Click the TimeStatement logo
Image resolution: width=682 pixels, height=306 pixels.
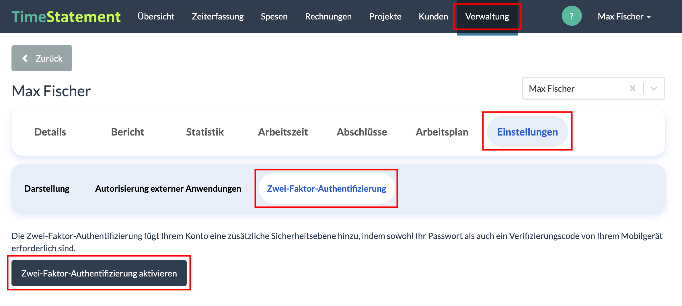[66, 17]
